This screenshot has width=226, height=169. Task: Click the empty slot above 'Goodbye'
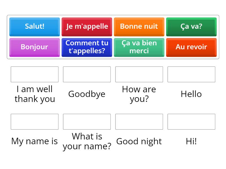coord(87,74)
